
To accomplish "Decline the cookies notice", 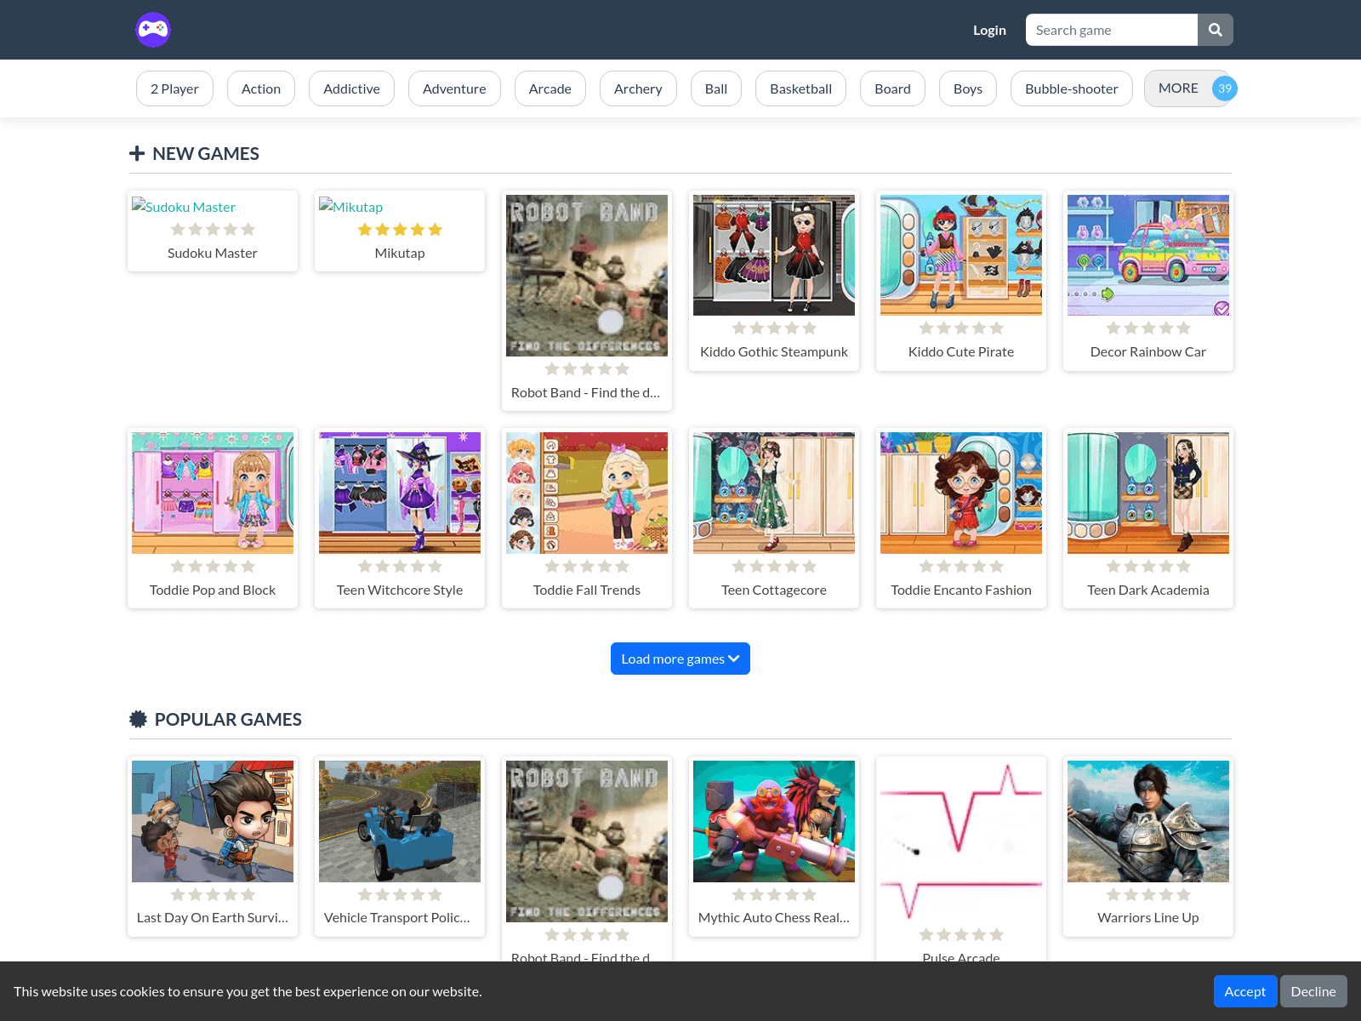I will pos(1313,990).
